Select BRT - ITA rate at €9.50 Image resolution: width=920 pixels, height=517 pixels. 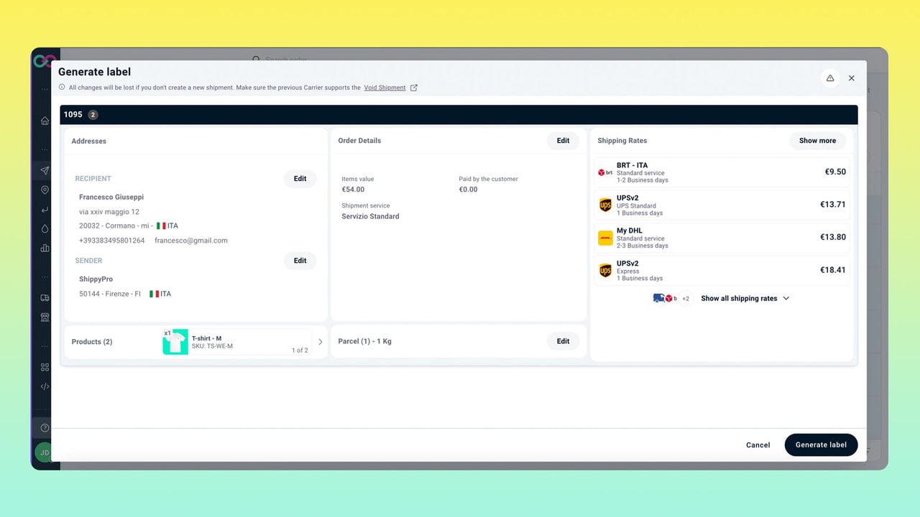[x=722, y=172]
